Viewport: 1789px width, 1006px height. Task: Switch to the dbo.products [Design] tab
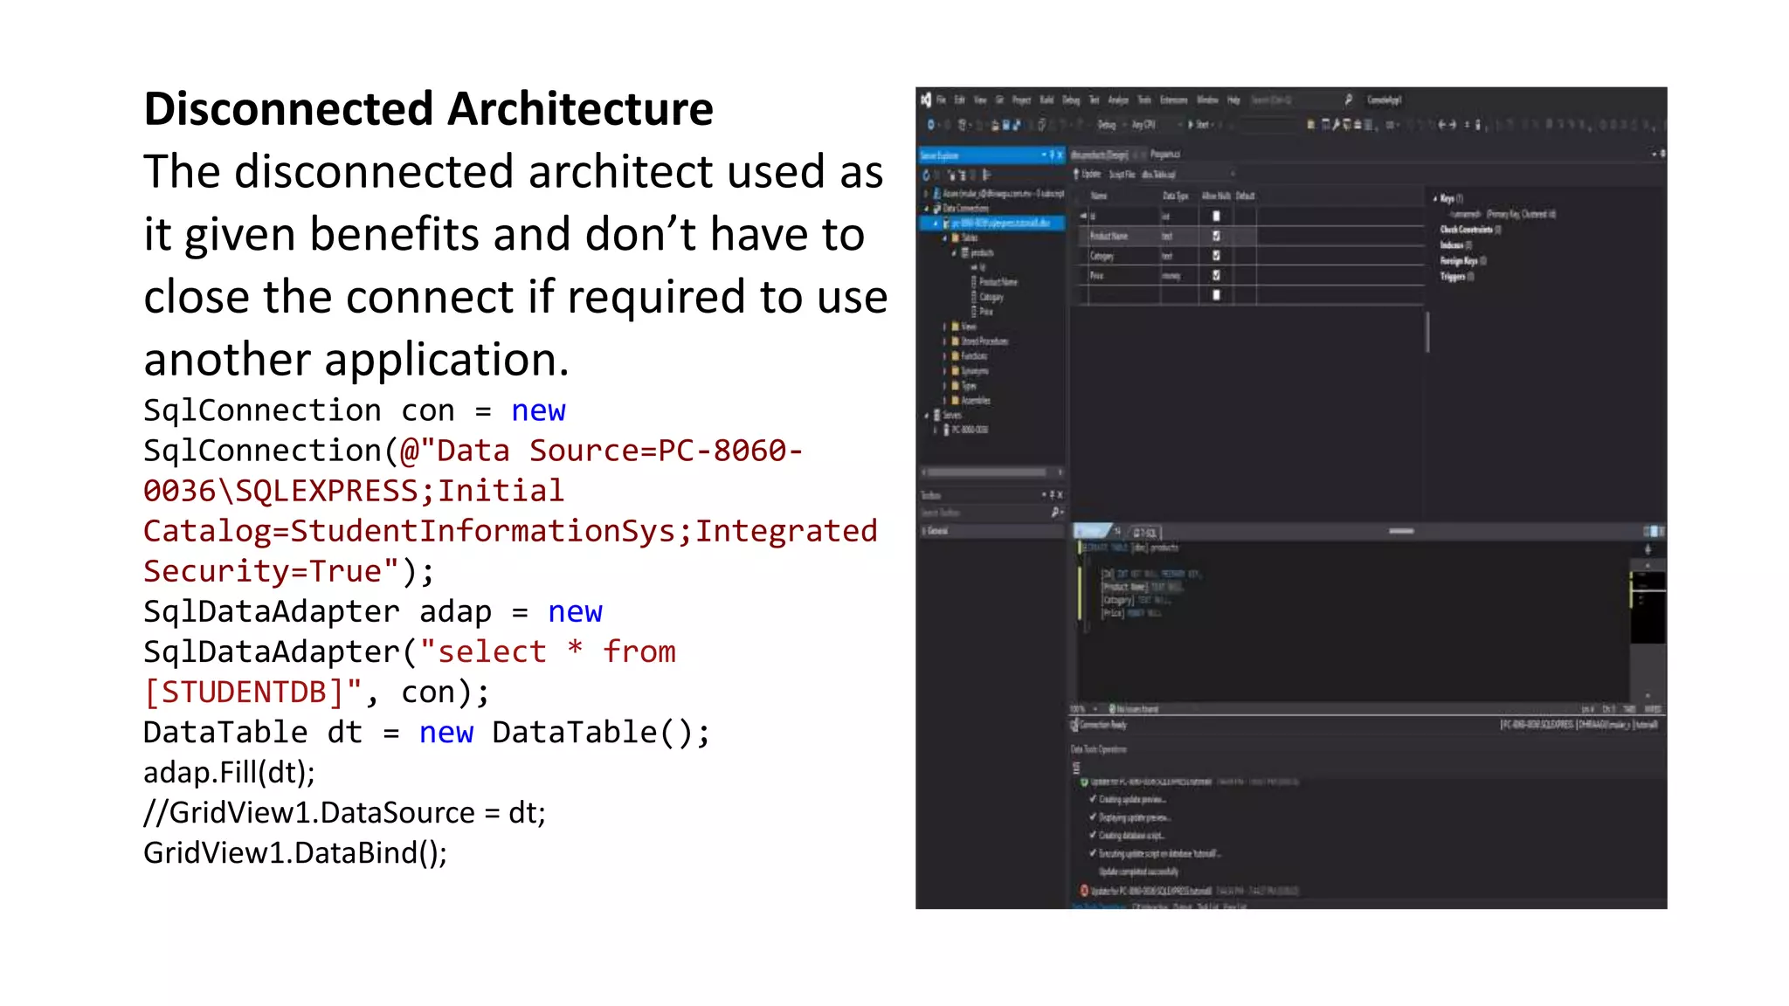1100,155
